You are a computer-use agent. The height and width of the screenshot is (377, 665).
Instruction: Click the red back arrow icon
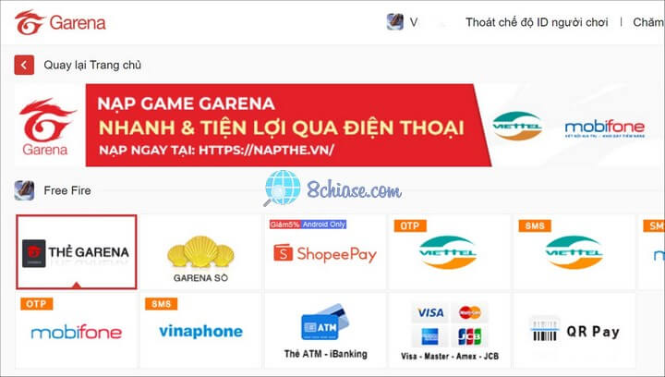pos(24,65)
